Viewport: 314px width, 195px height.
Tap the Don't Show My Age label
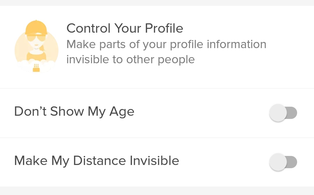(74, 112)
